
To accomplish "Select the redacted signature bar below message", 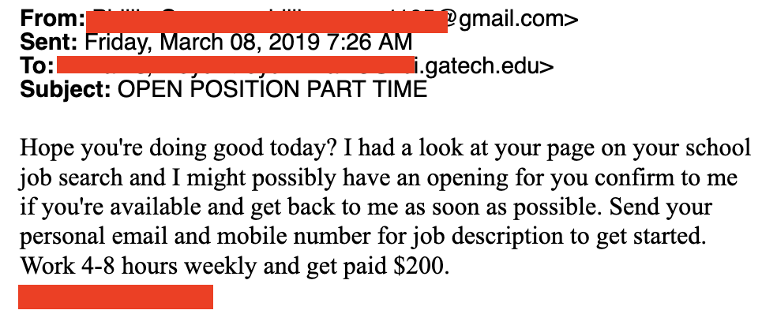I will pos(115,297).
